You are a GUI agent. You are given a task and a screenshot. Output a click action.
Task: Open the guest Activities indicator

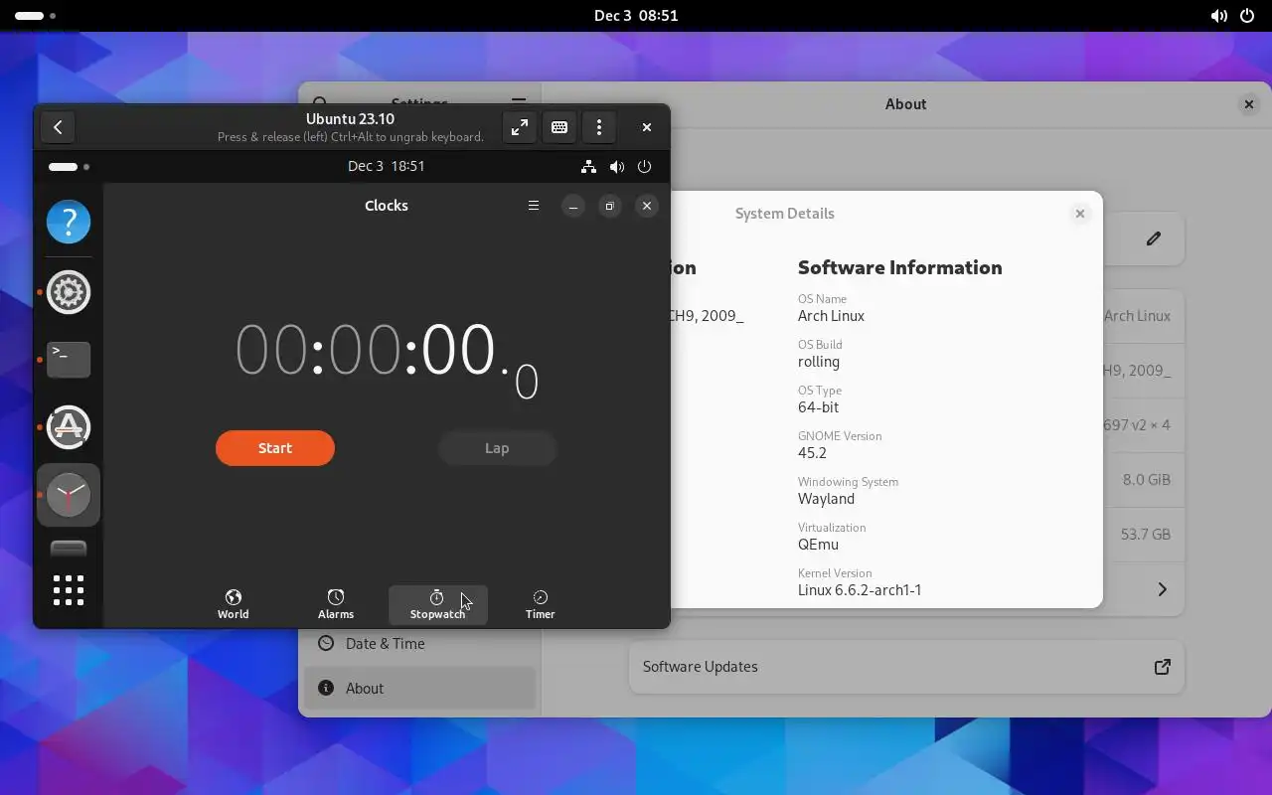coord(69,166)
